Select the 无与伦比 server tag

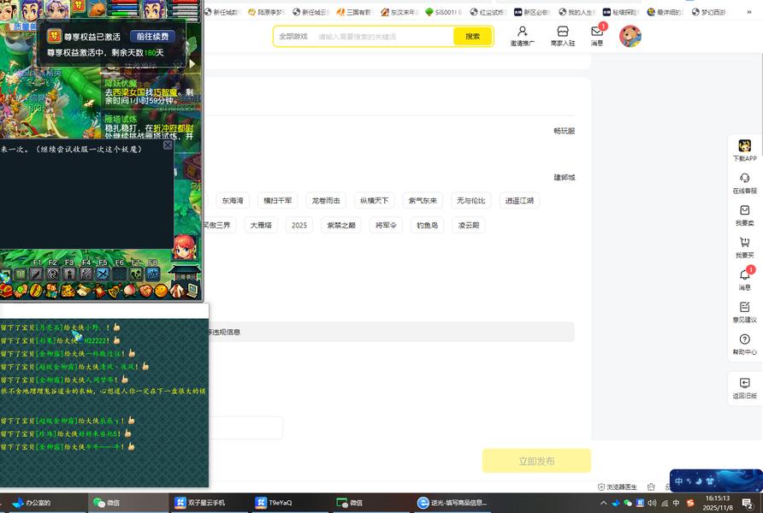tap(471, 200)
